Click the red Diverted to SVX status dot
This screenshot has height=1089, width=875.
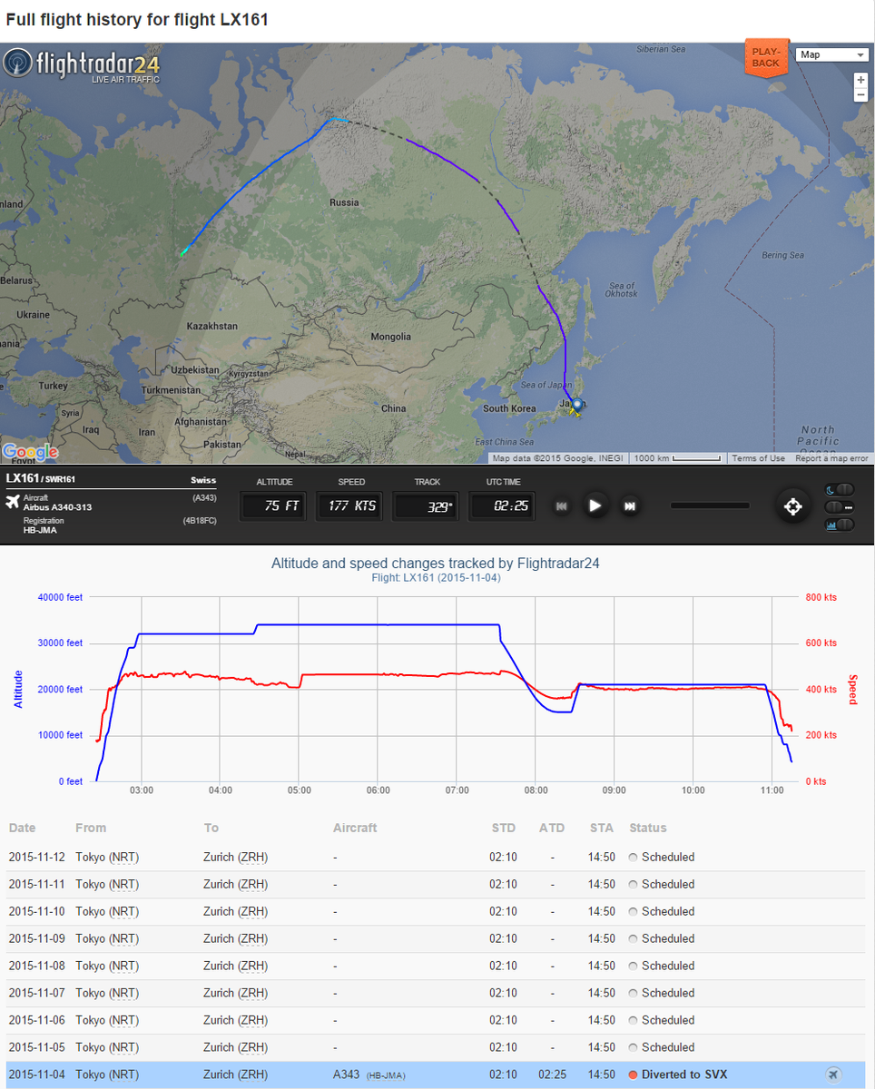[634, 1074]
